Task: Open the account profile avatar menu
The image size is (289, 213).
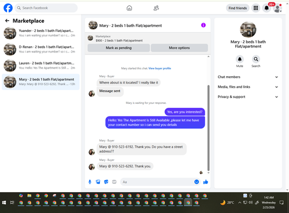Action: [277, 8]
